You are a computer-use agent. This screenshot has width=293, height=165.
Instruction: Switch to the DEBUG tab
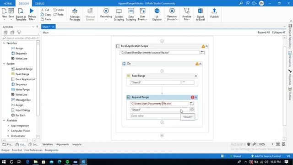click(x=40, y=3)
